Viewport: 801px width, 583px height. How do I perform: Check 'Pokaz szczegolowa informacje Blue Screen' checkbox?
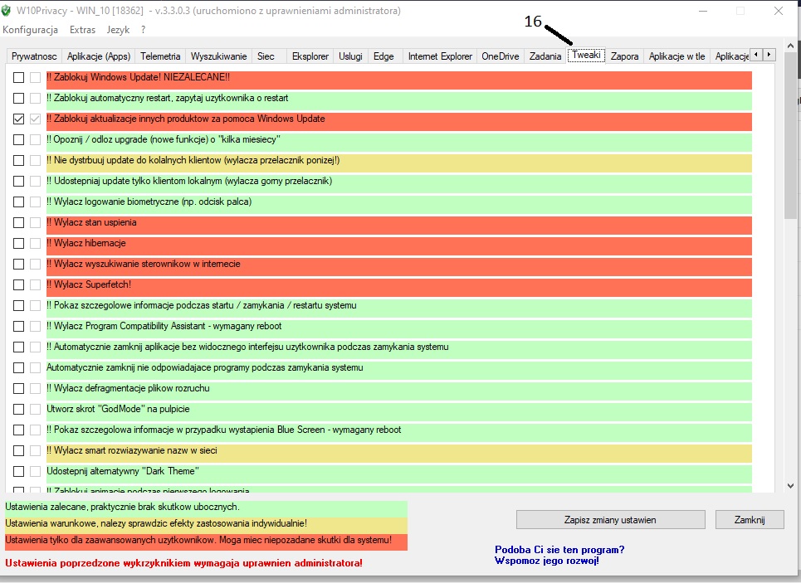(18, 430)
